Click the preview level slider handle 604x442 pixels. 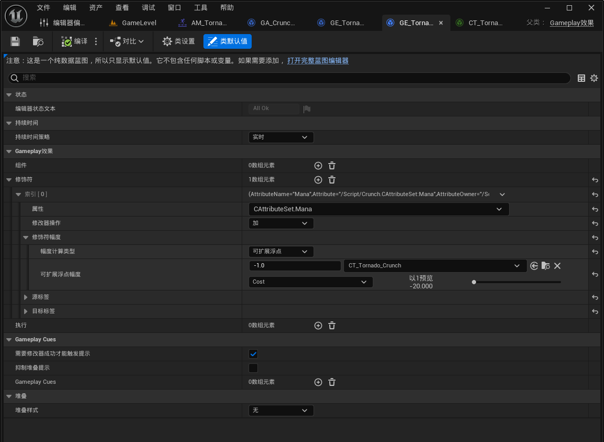click(474, 282)
